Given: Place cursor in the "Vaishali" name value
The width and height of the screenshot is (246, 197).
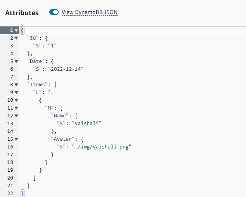Looking at the screenshot, I should (x=87, y=123).
